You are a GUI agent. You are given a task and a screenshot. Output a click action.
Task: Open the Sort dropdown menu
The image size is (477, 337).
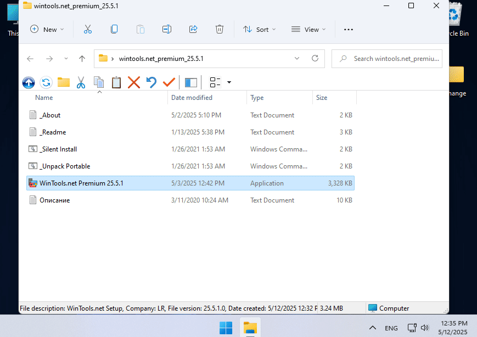click(x=260, y=29)
